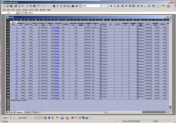The image size is (176, 123).
Task: Expand the Name Box dropdown arrow
Action: (x=18, y=13)
